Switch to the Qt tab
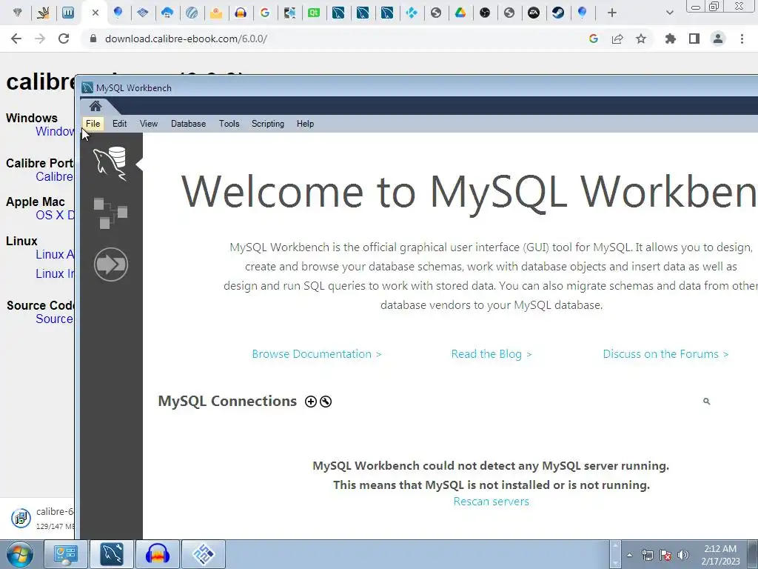The width and height of the screenshot is (758, 569). point(314,13)
